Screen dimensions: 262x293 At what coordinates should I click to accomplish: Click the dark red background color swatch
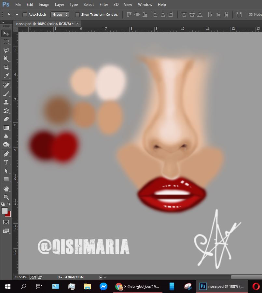pos(8,214)
